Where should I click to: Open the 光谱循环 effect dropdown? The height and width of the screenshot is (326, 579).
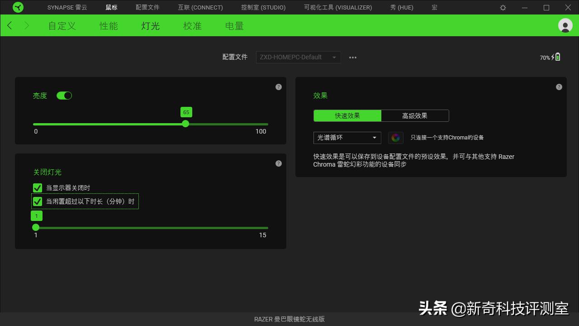pyautogui.click(x=347, y=138)
